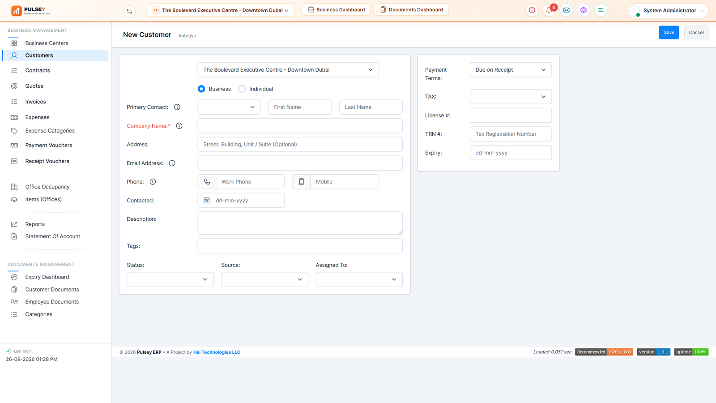The height and width of the screenshot is (403, 716).
Task: Click the mobile device icon
Action: point(302,182)
